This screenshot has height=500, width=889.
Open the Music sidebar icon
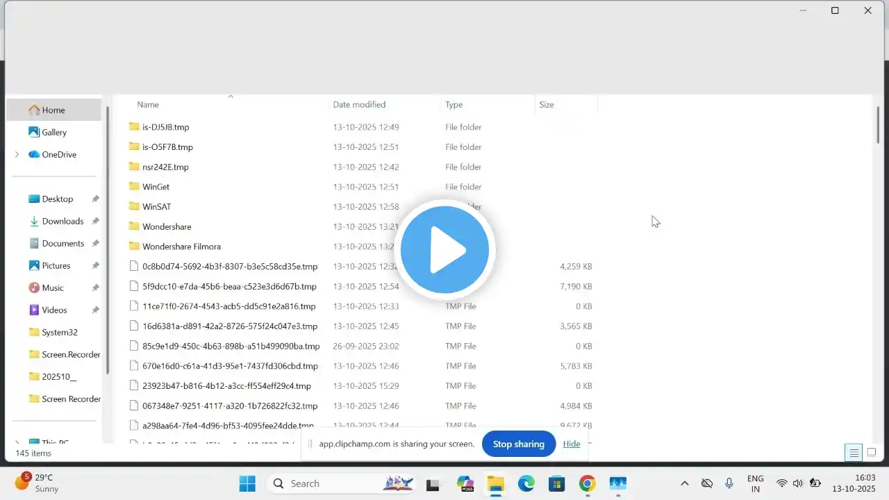pos(34,287)
